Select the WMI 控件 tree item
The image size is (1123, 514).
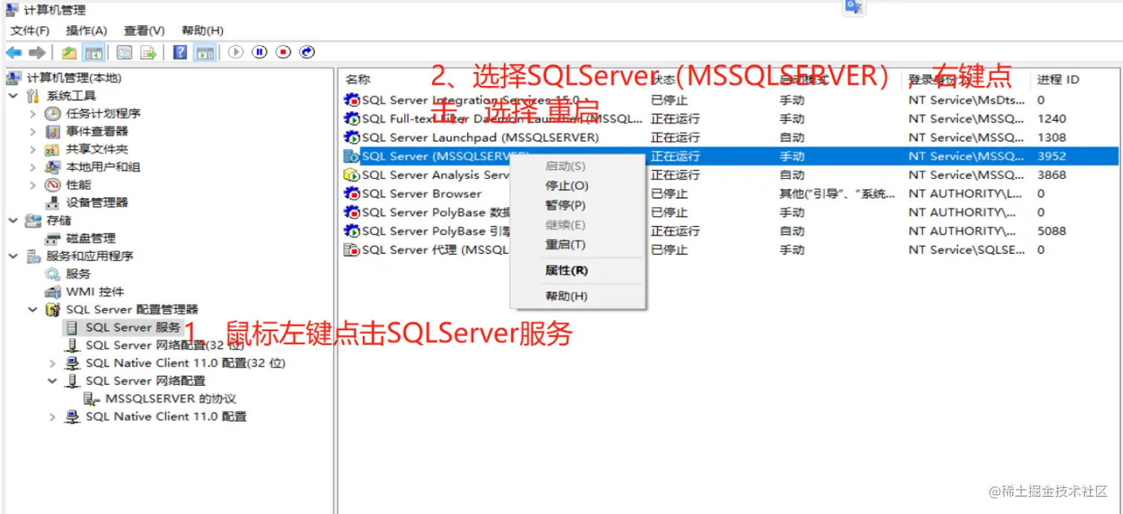point(95,291)
